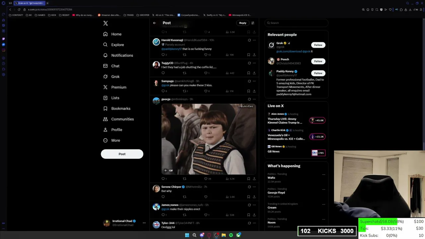
Task: Open the KICK bookmark folder
Action: (x=52, y=15)
